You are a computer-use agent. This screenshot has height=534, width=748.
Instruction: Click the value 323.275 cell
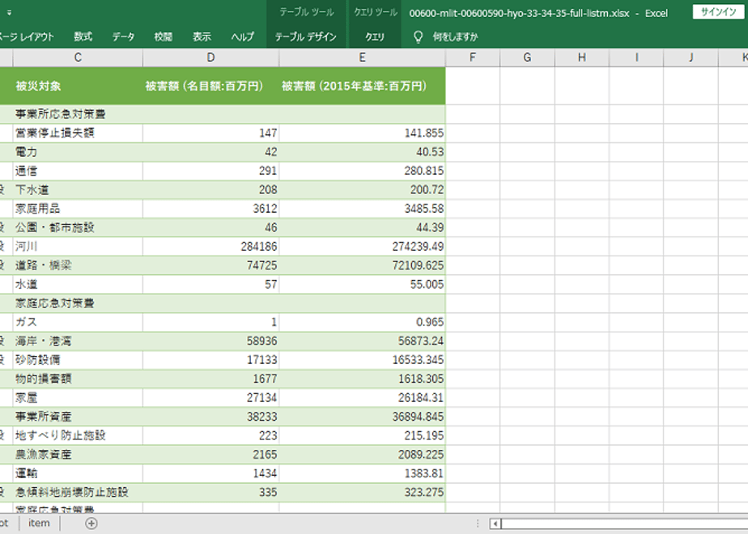click(363, 493)
